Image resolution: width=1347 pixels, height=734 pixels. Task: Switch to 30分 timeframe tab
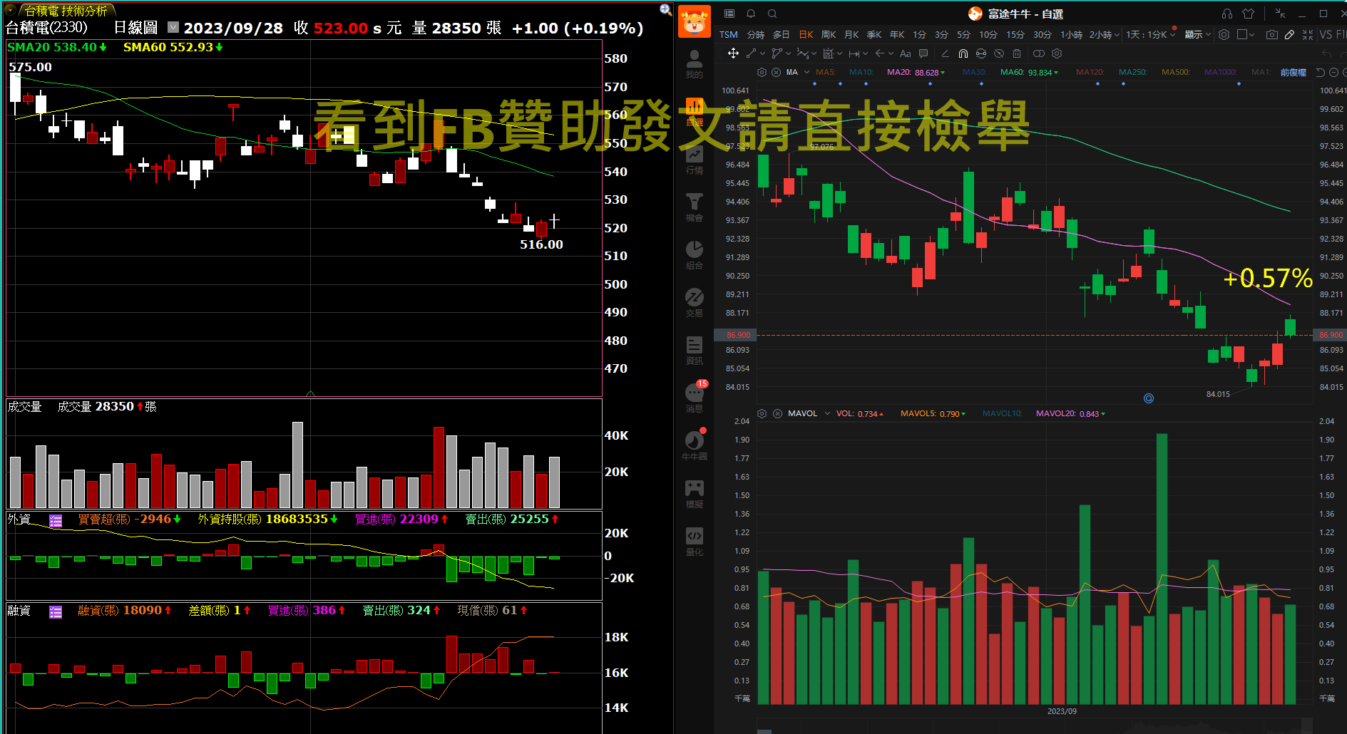pyautogui.click(x=1042, y=34)
